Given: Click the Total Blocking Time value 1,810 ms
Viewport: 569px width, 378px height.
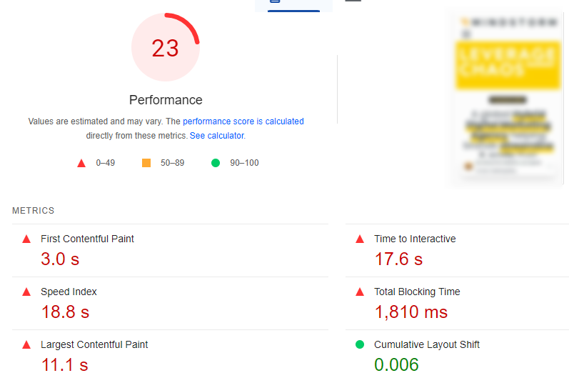Looking at the screenshot, I should point(411,312).
